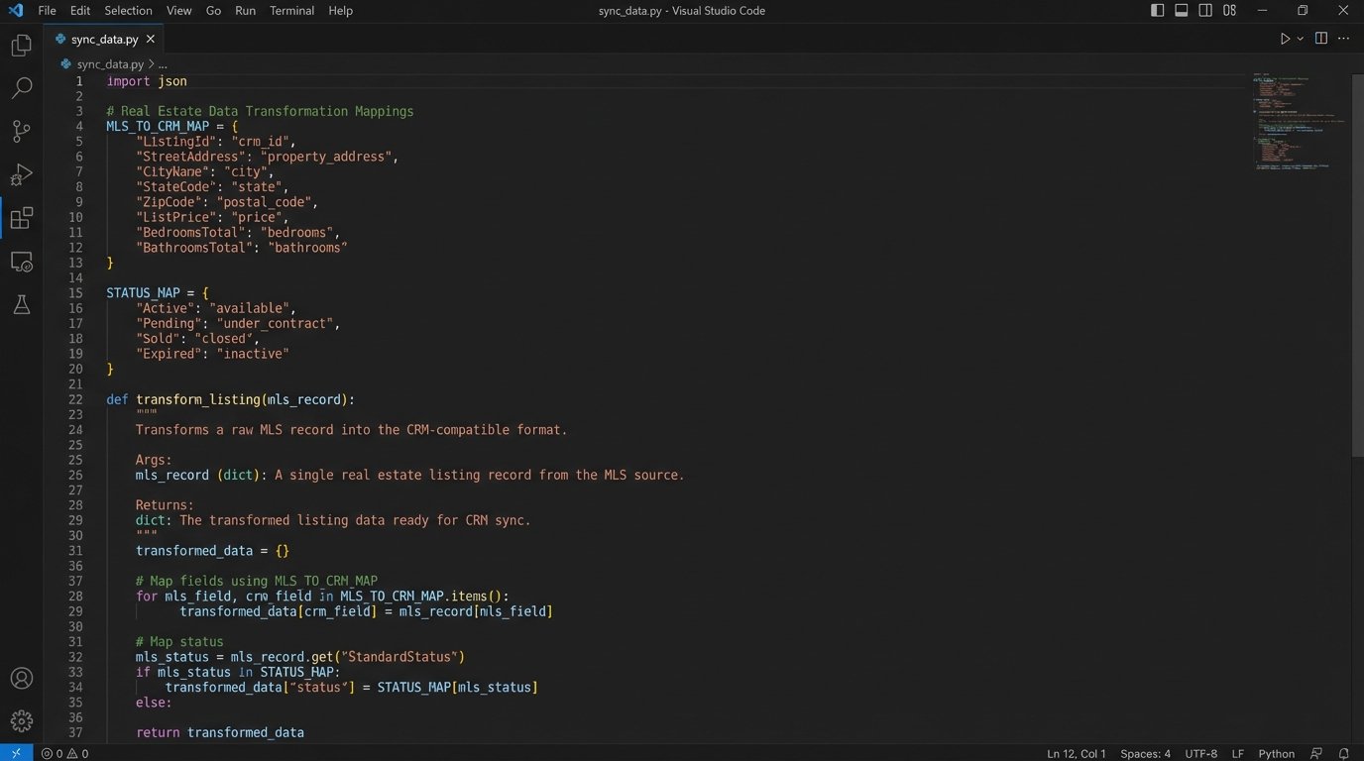The width and height of the screenshot is (1364, 761).
Task: Toggle the primary sidebar visibility
Action: point(1157,10)
